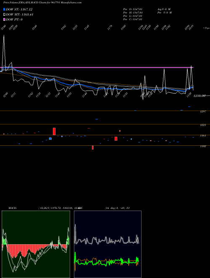Click the 'Pre C: 1147.01' value
The image size is (210, 278).
(x=133, y=19)
